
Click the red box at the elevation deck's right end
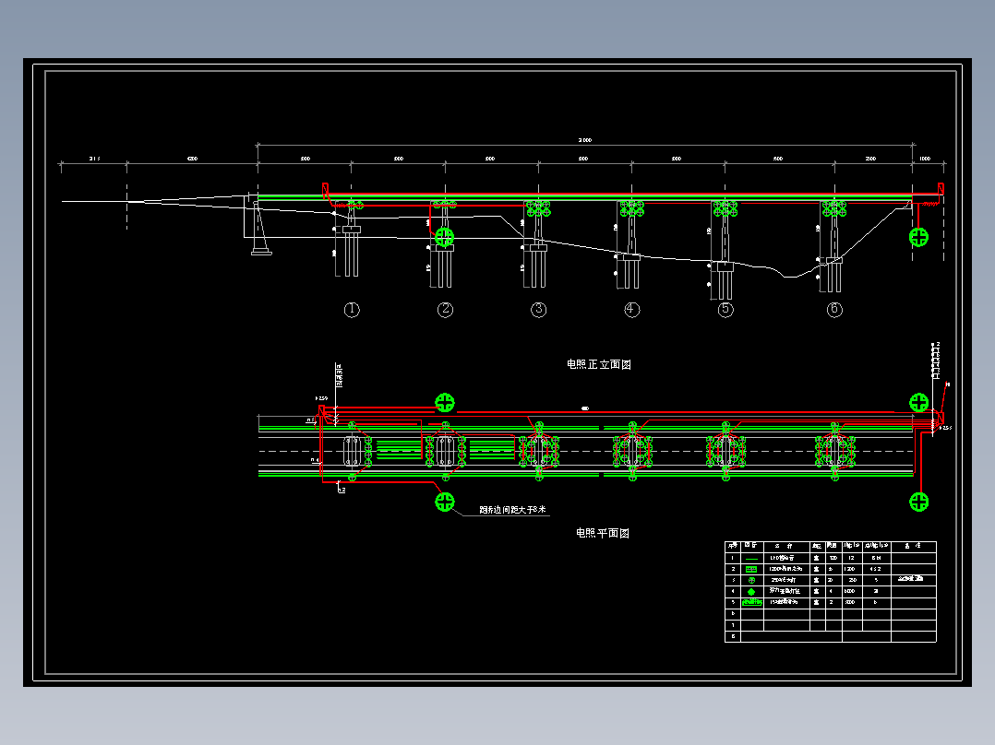click(x=941, y=188)
